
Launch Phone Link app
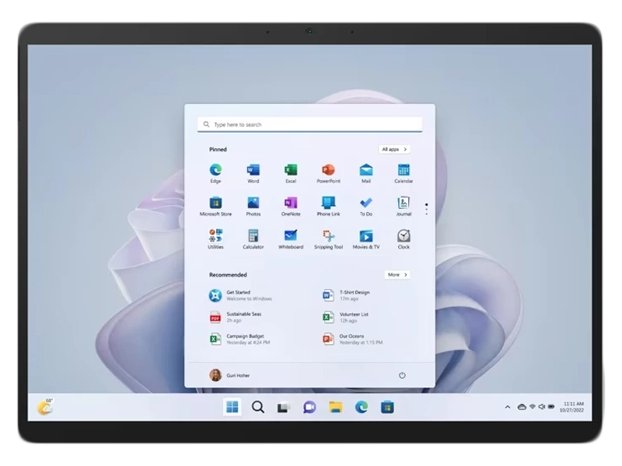coord(328,206)
